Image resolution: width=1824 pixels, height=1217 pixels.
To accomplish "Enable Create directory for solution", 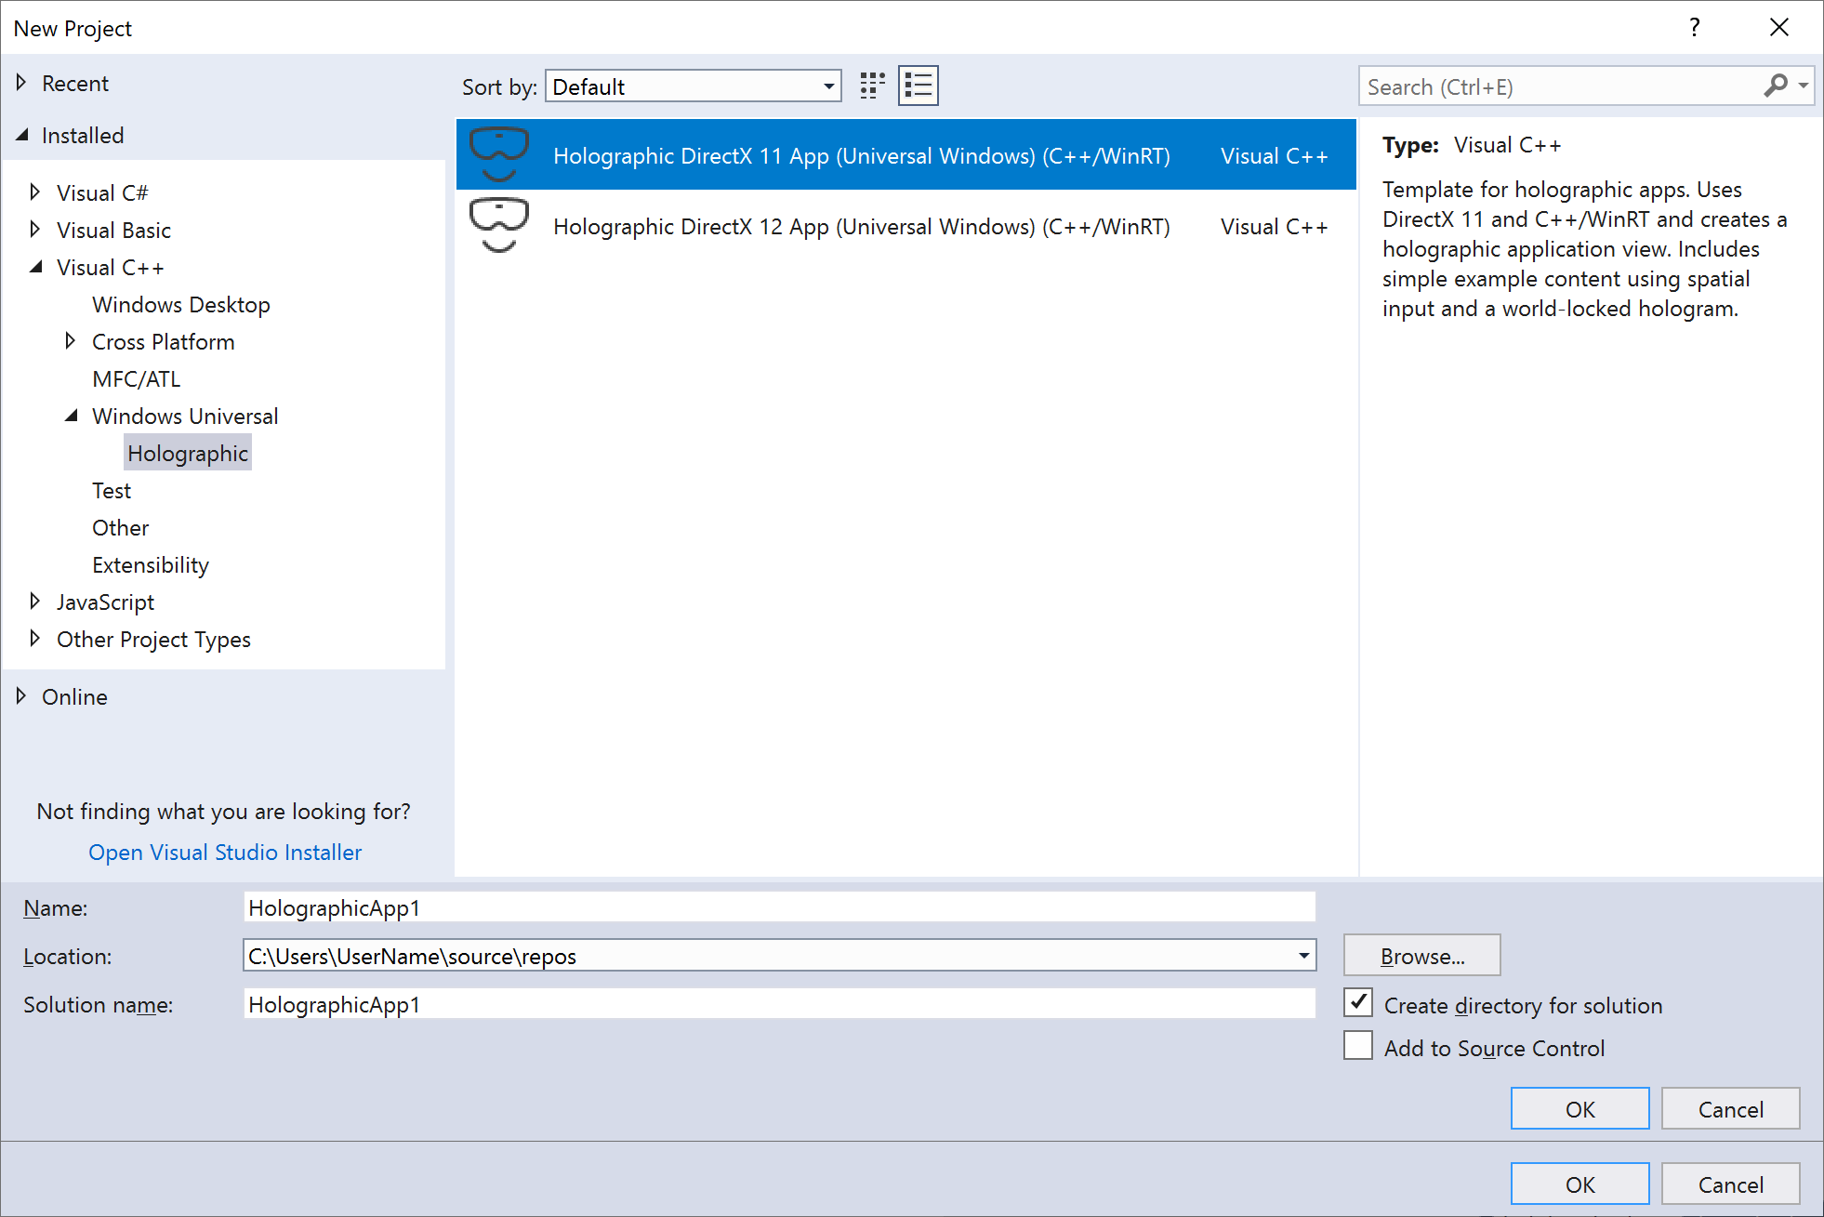I will tap(1358, 1004).
